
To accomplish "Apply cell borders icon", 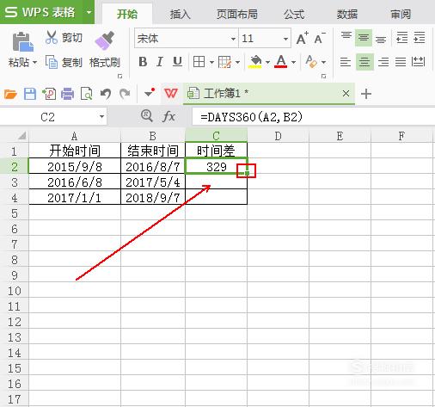I will tap(199, 62).
